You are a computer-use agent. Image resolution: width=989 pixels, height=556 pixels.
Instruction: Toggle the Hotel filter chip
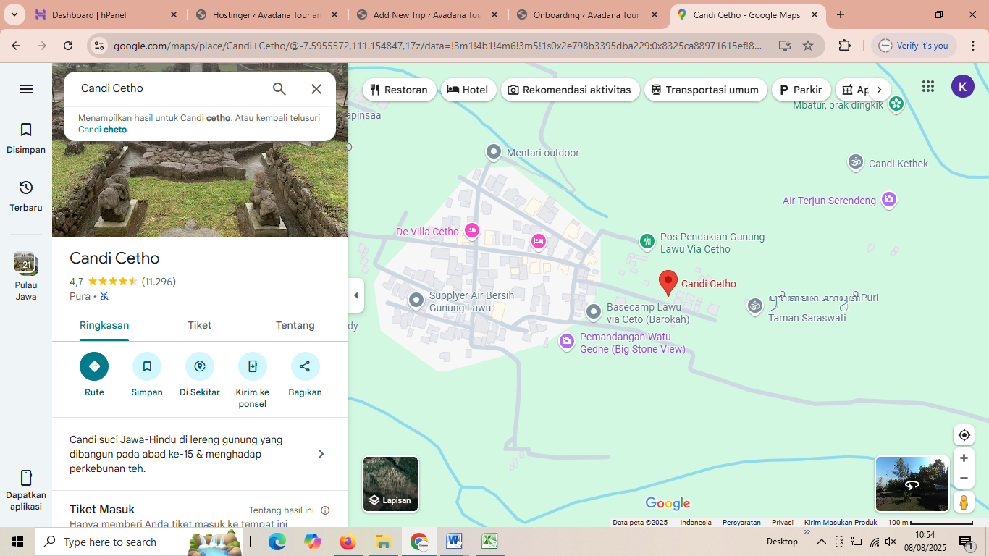(468, 90)
